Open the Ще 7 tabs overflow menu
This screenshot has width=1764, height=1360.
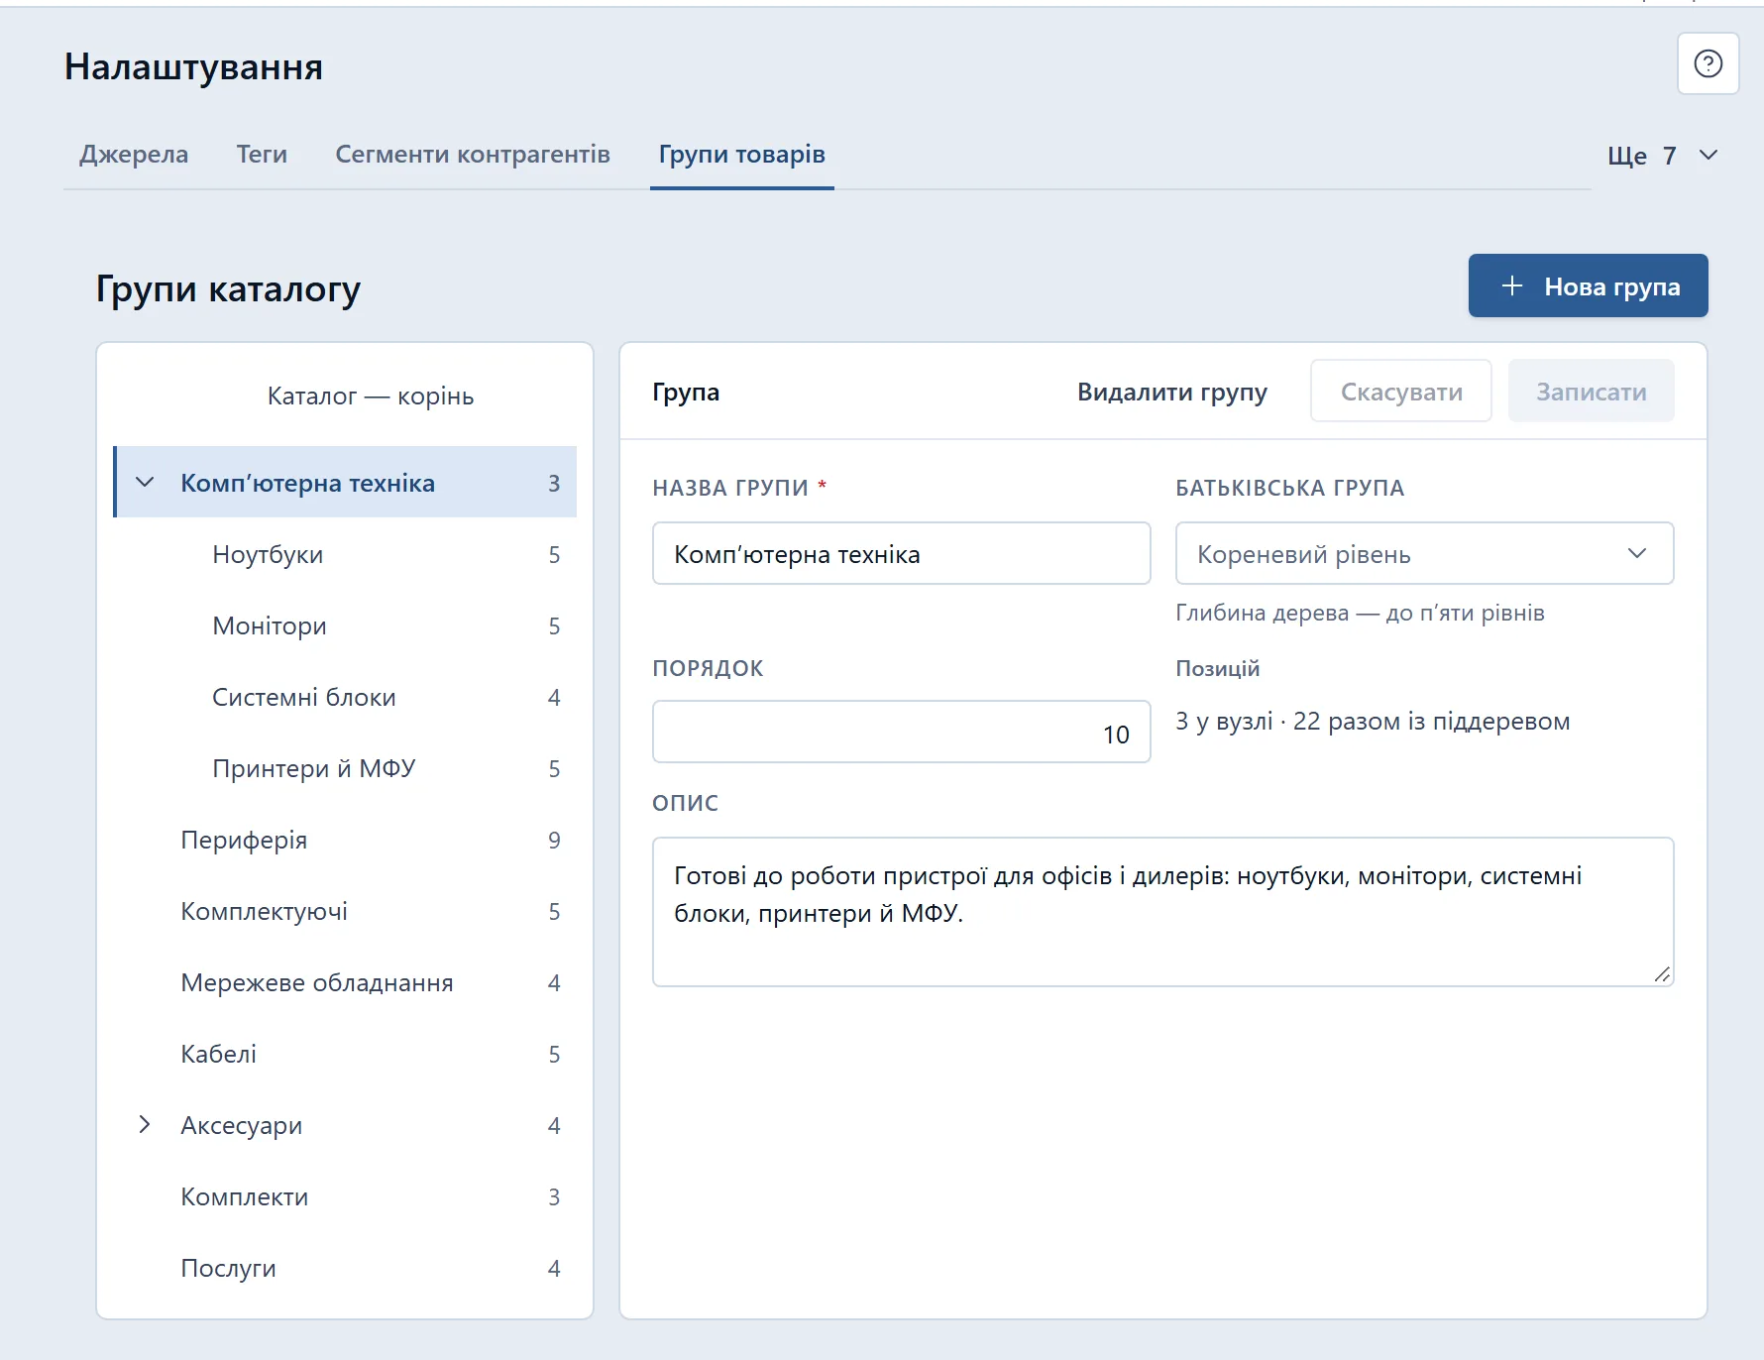point(1662,155)
